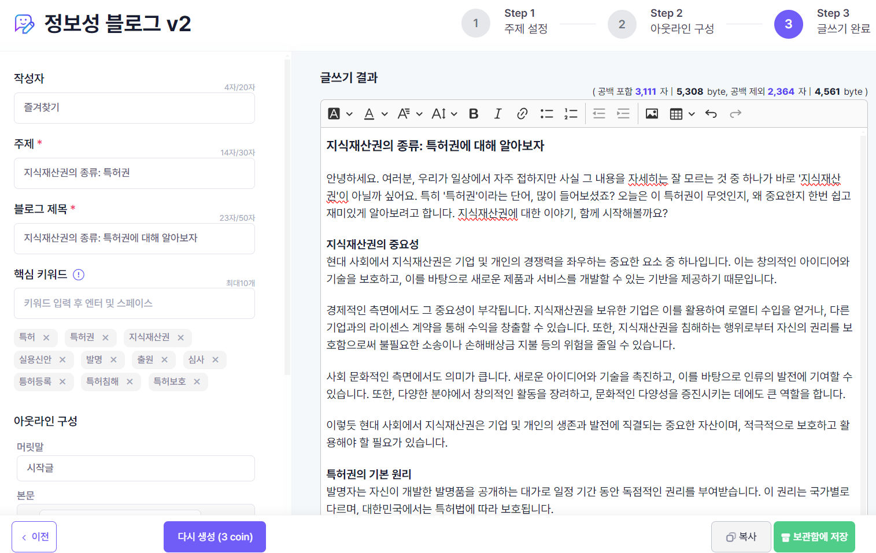Insert a hyperlink using the link icon
876x553 pixels.
coord(522,113)
